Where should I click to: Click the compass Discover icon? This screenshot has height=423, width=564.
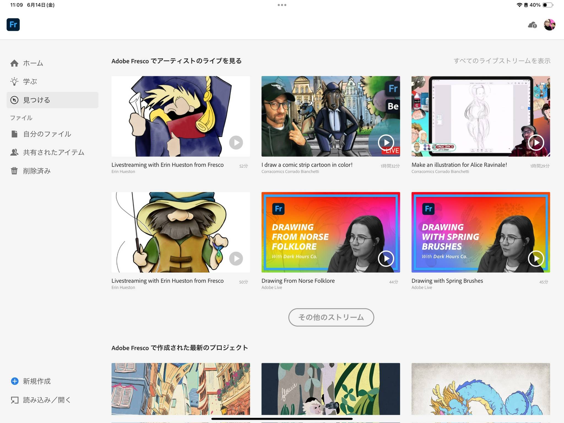coord(14,100)
